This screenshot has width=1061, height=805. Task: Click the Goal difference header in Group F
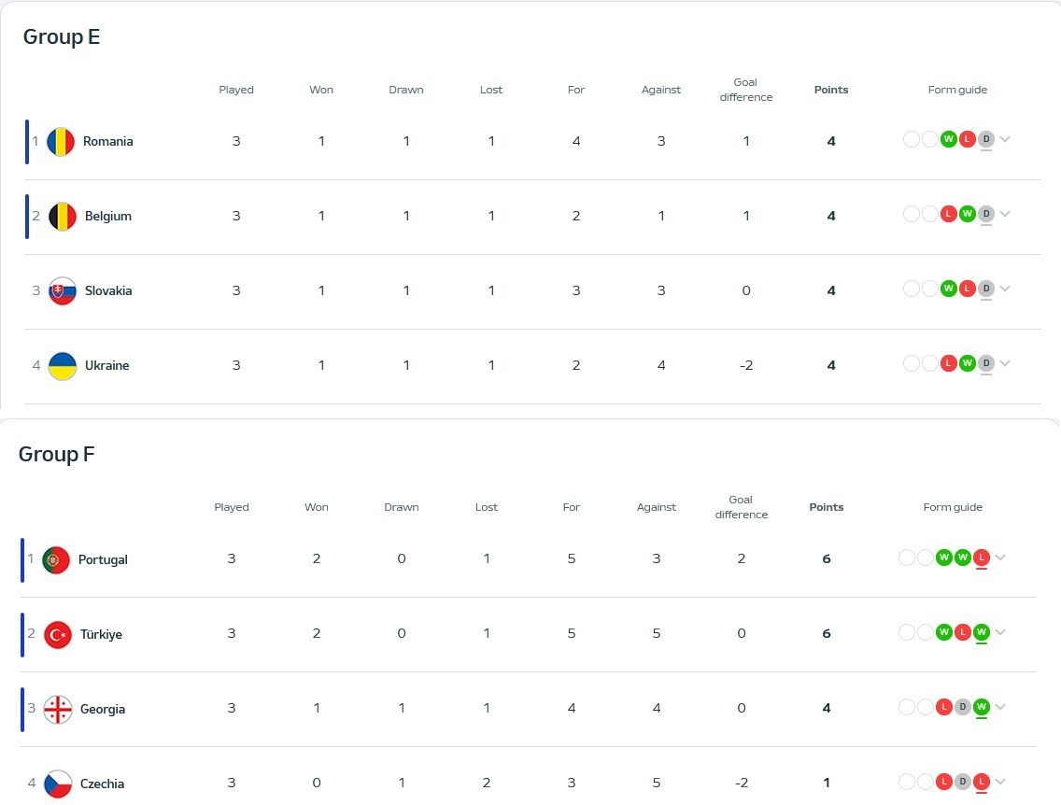pyautogui.click(x=742, y=508)
